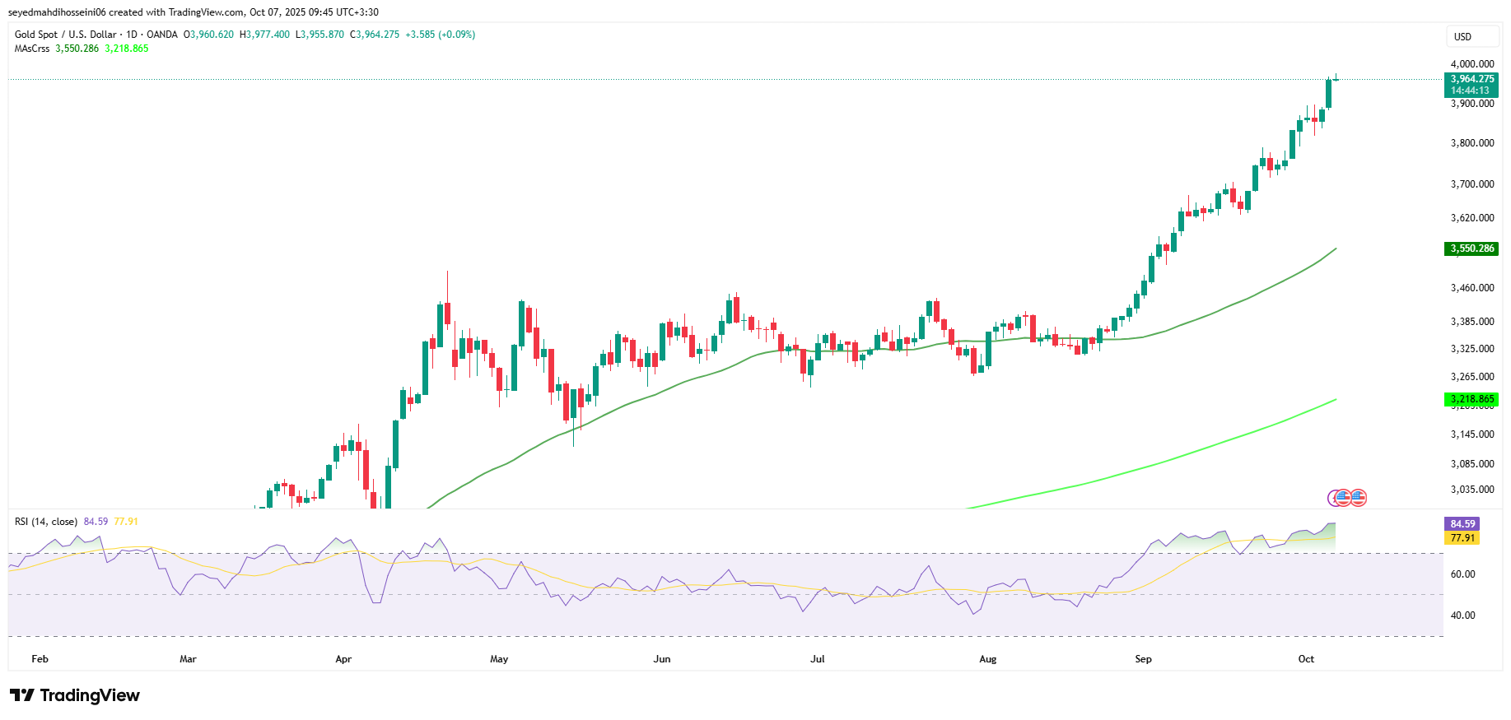Viewport: 1511px width, 720px height.
Task: Select the RSI (14, close) indicator label
Action: [46, 522]
